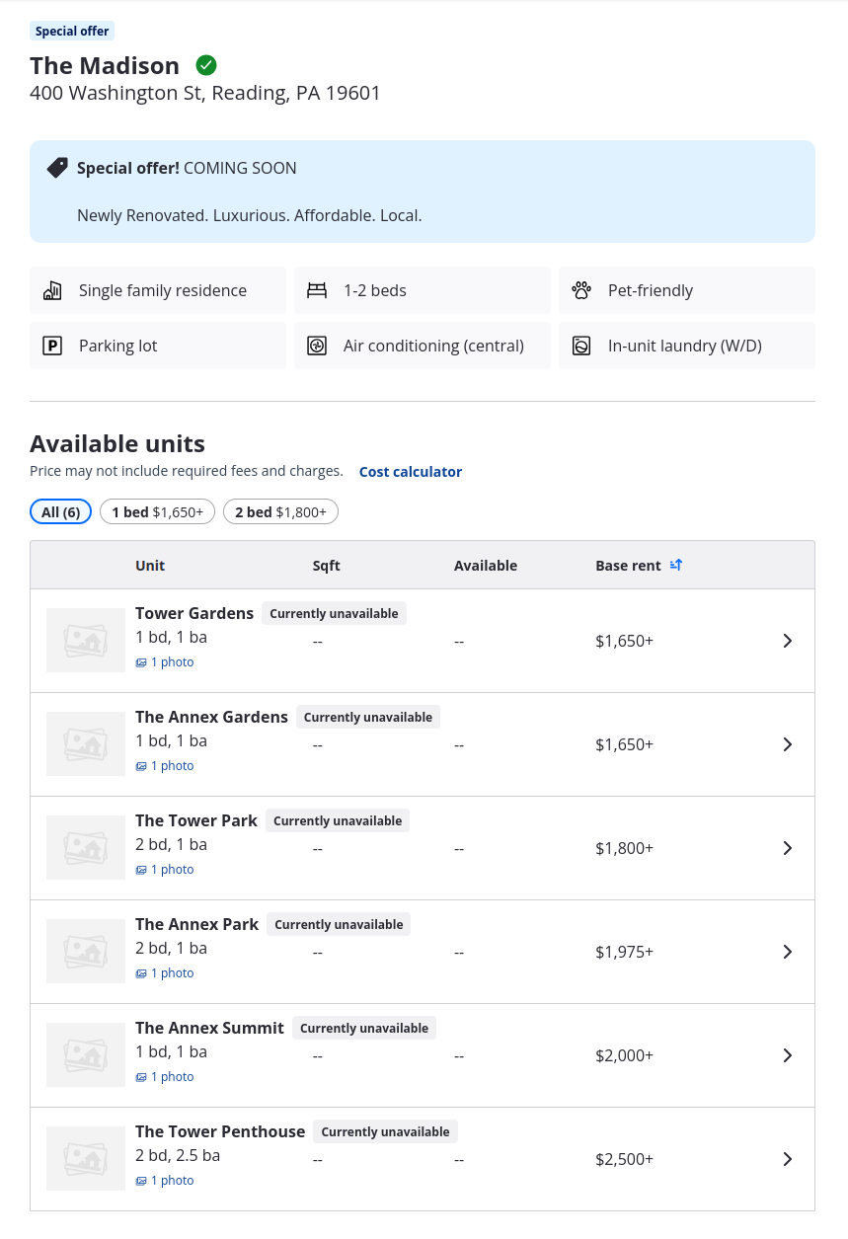Click the Unit column header
The image size is (848, 1239).
(150, 566)
